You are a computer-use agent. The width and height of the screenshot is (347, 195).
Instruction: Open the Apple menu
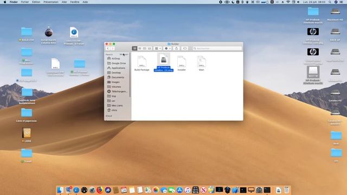tap(5, 2)
